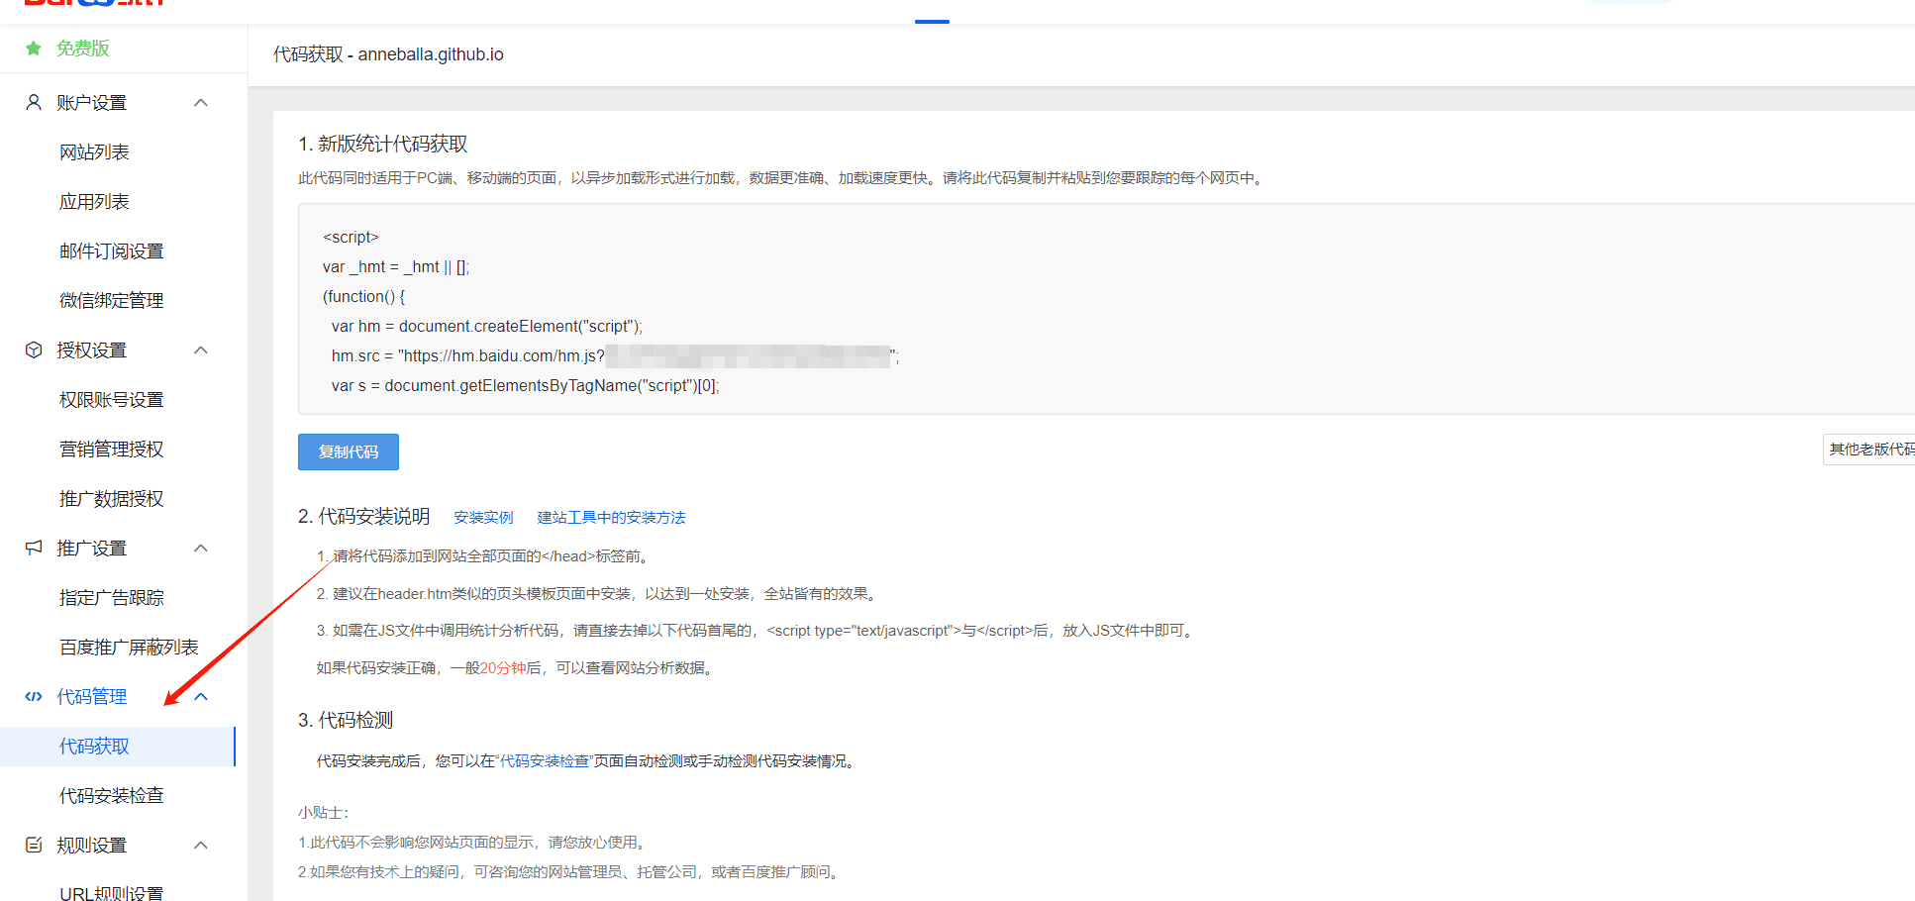Screen dimensions: 1915x901
Task: Click the 账户设置 section label
Action: click(92, 102)
